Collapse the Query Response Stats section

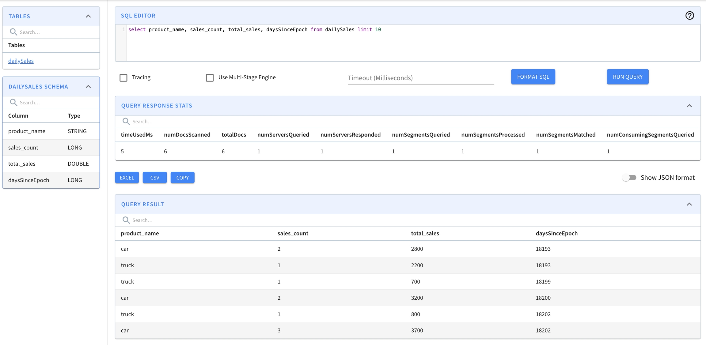[689, 106]
